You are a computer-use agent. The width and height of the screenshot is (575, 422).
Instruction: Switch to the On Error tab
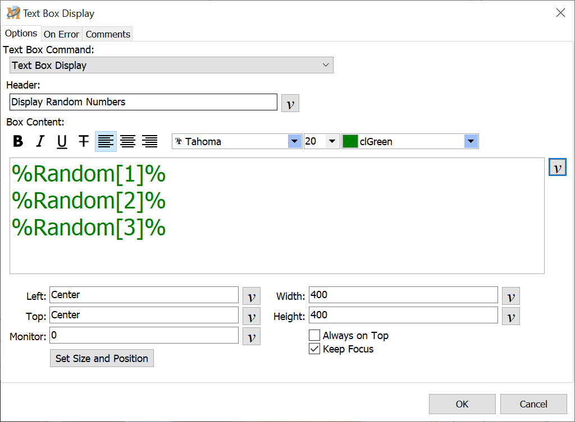61,34
